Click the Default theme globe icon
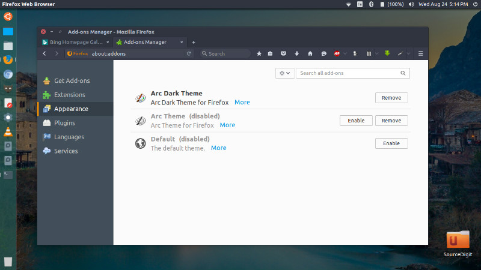Screen dimensions: 481x270 [x=141, y=143]
